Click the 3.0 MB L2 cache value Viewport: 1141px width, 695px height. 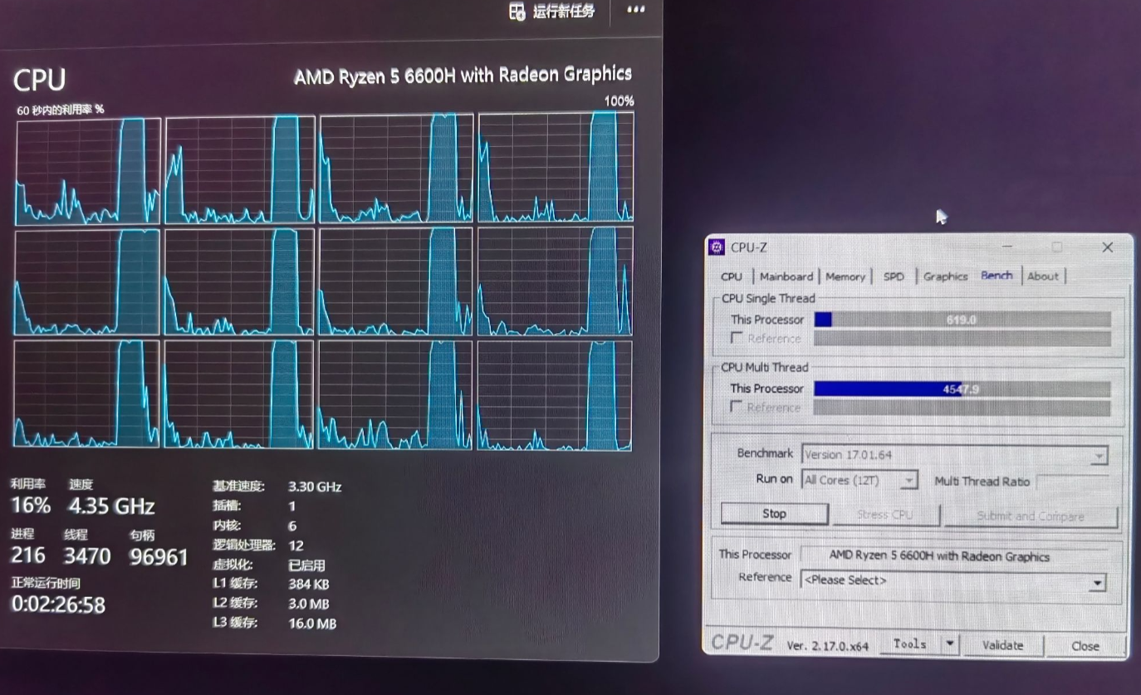(x=309, y=604)
